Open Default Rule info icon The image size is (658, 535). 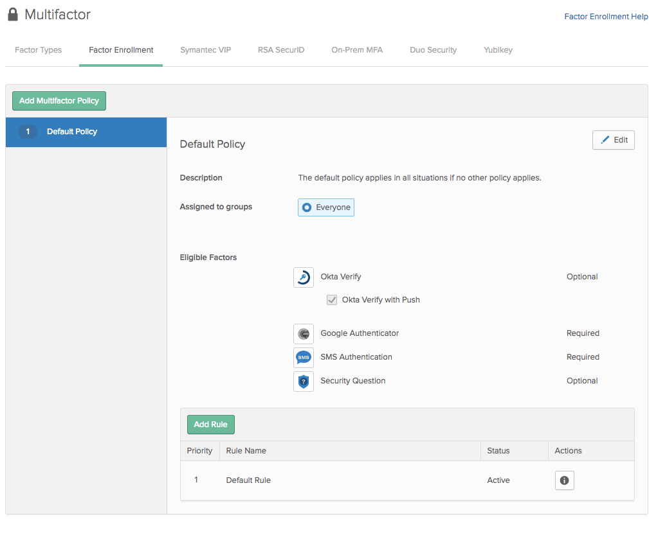564,480
